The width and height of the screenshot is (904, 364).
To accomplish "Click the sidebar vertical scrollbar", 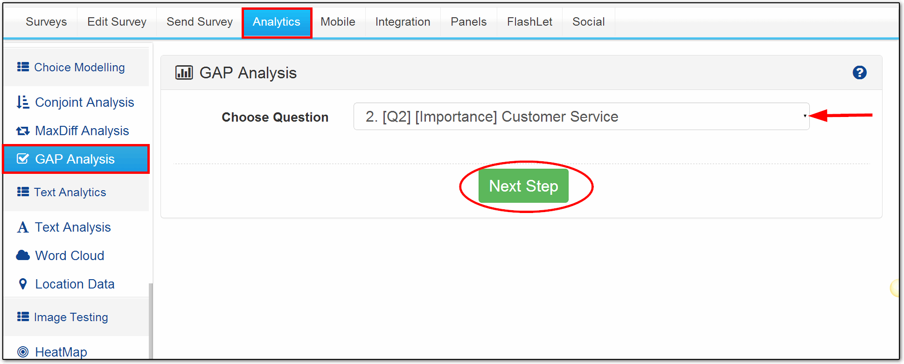I will (150, 321).
